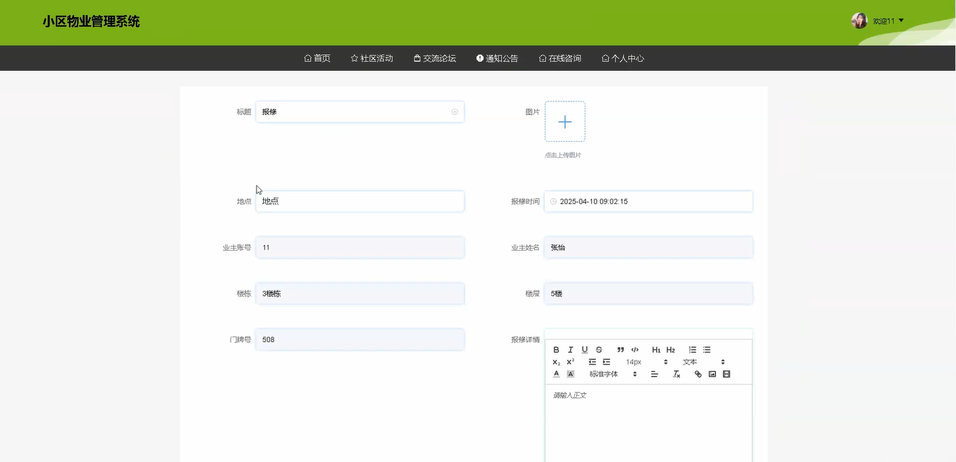Open the text background color picker
Image resolution: width=956 pixels, height=462 pixels.
[570, 374]
